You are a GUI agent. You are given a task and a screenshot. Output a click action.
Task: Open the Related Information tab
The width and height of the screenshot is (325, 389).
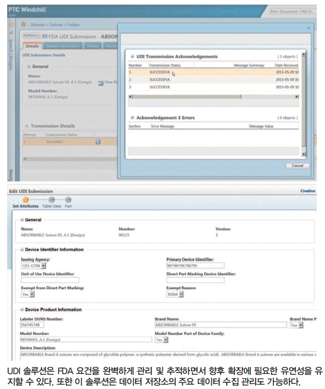63,46
